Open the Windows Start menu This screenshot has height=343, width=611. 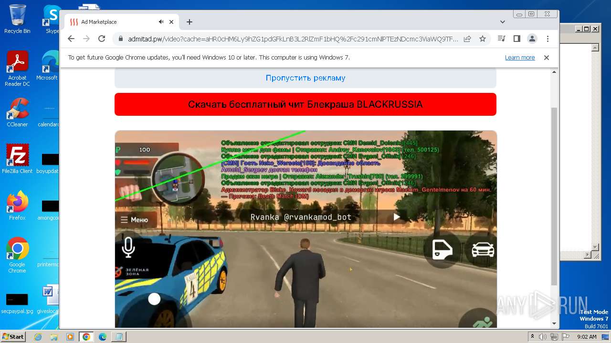[13, 336]
